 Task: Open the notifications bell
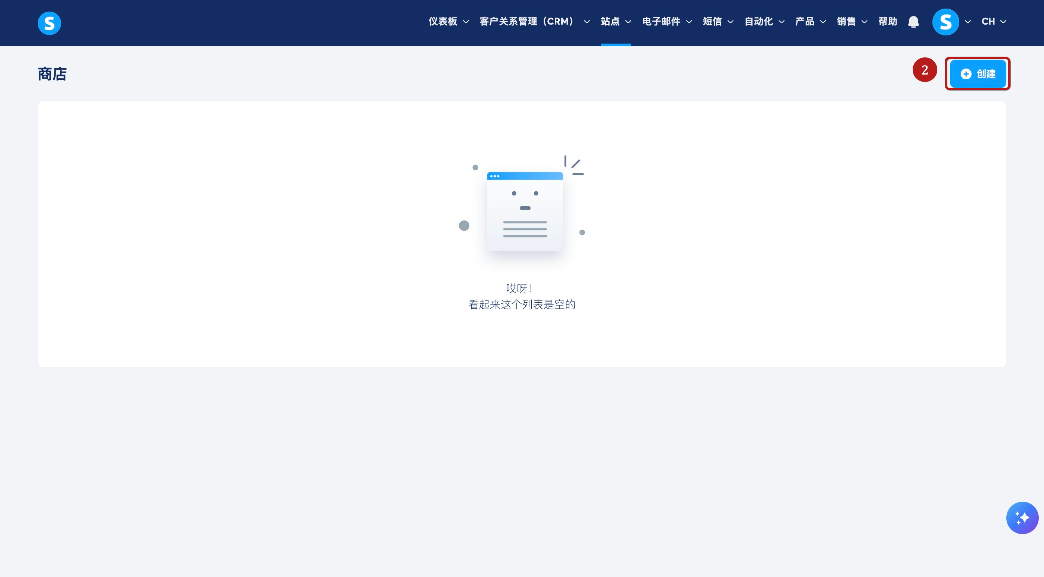point(913,22)
